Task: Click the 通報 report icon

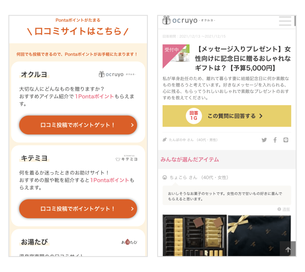Action: point(279,209)
